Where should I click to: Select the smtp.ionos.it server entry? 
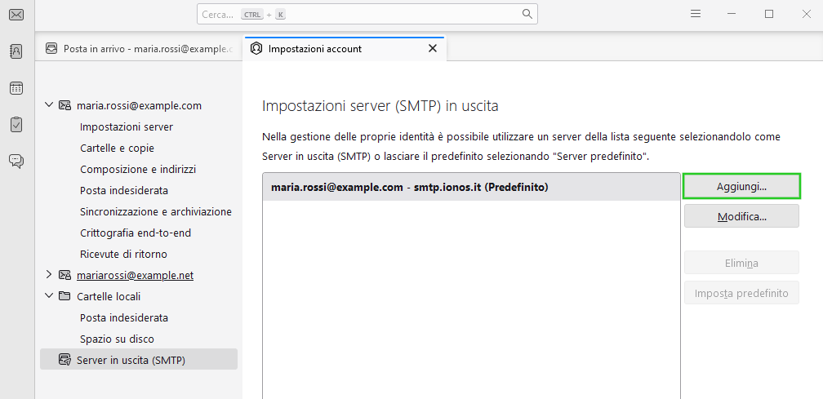click(x=470, y=187)
